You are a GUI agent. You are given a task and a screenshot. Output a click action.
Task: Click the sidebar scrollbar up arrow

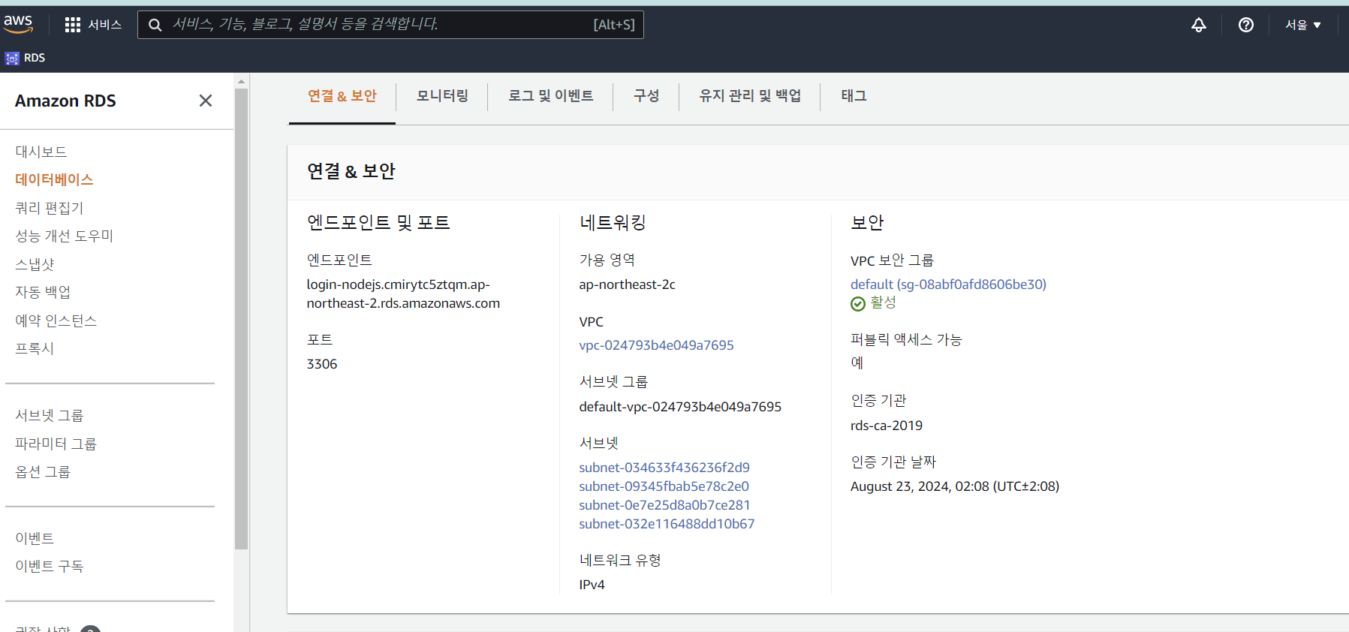[241, 81]
